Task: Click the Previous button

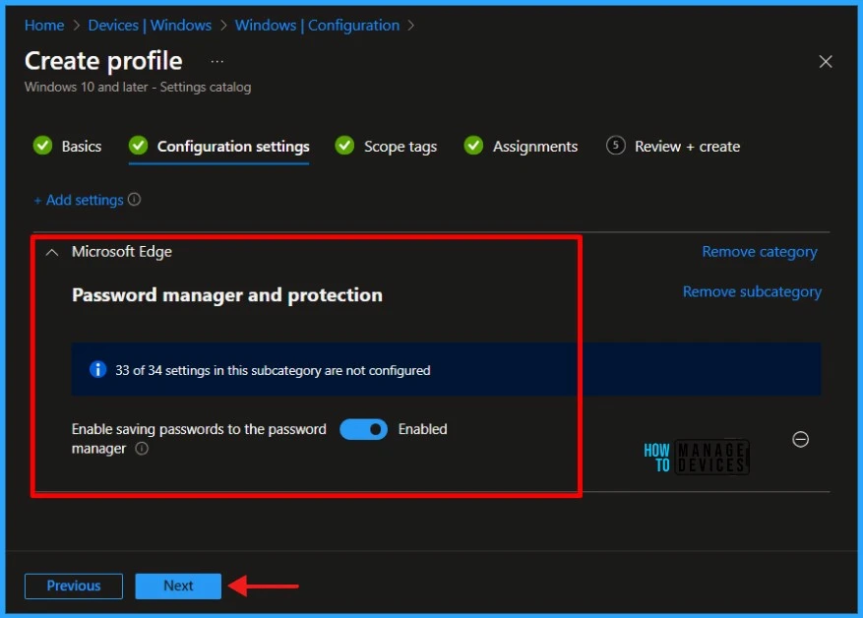Action: pos(74,586)
